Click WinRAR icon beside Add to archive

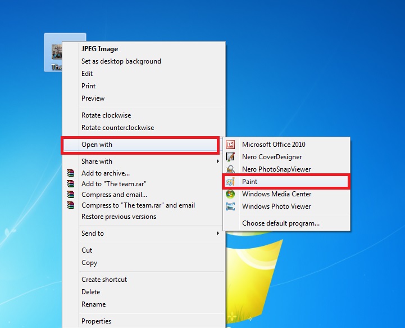(70, 173)
